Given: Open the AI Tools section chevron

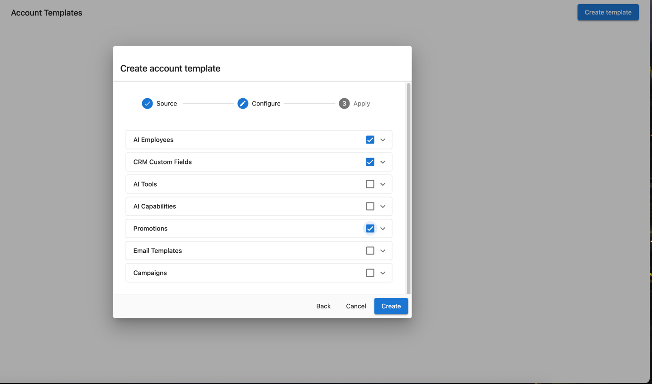Looking at the screenshot, I should coord(383,184).
